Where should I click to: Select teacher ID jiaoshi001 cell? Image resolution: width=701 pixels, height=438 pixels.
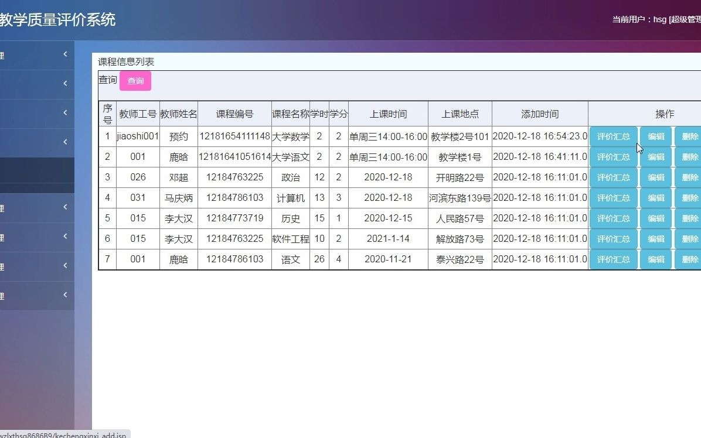(x=138, y=136)
